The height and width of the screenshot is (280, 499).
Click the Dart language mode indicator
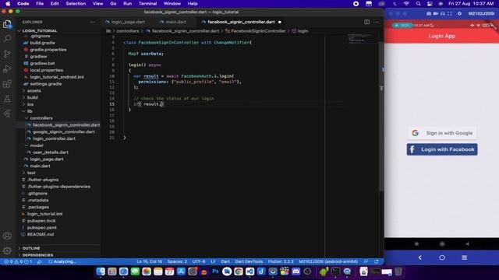tap(225, 261)
